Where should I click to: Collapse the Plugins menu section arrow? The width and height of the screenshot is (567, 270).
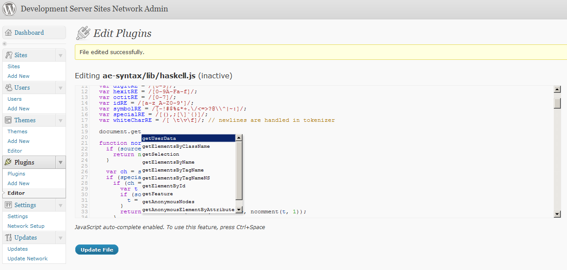(60, 163)
